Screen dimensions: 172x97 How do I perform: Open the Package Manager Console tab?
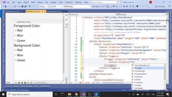click(29, 86)
